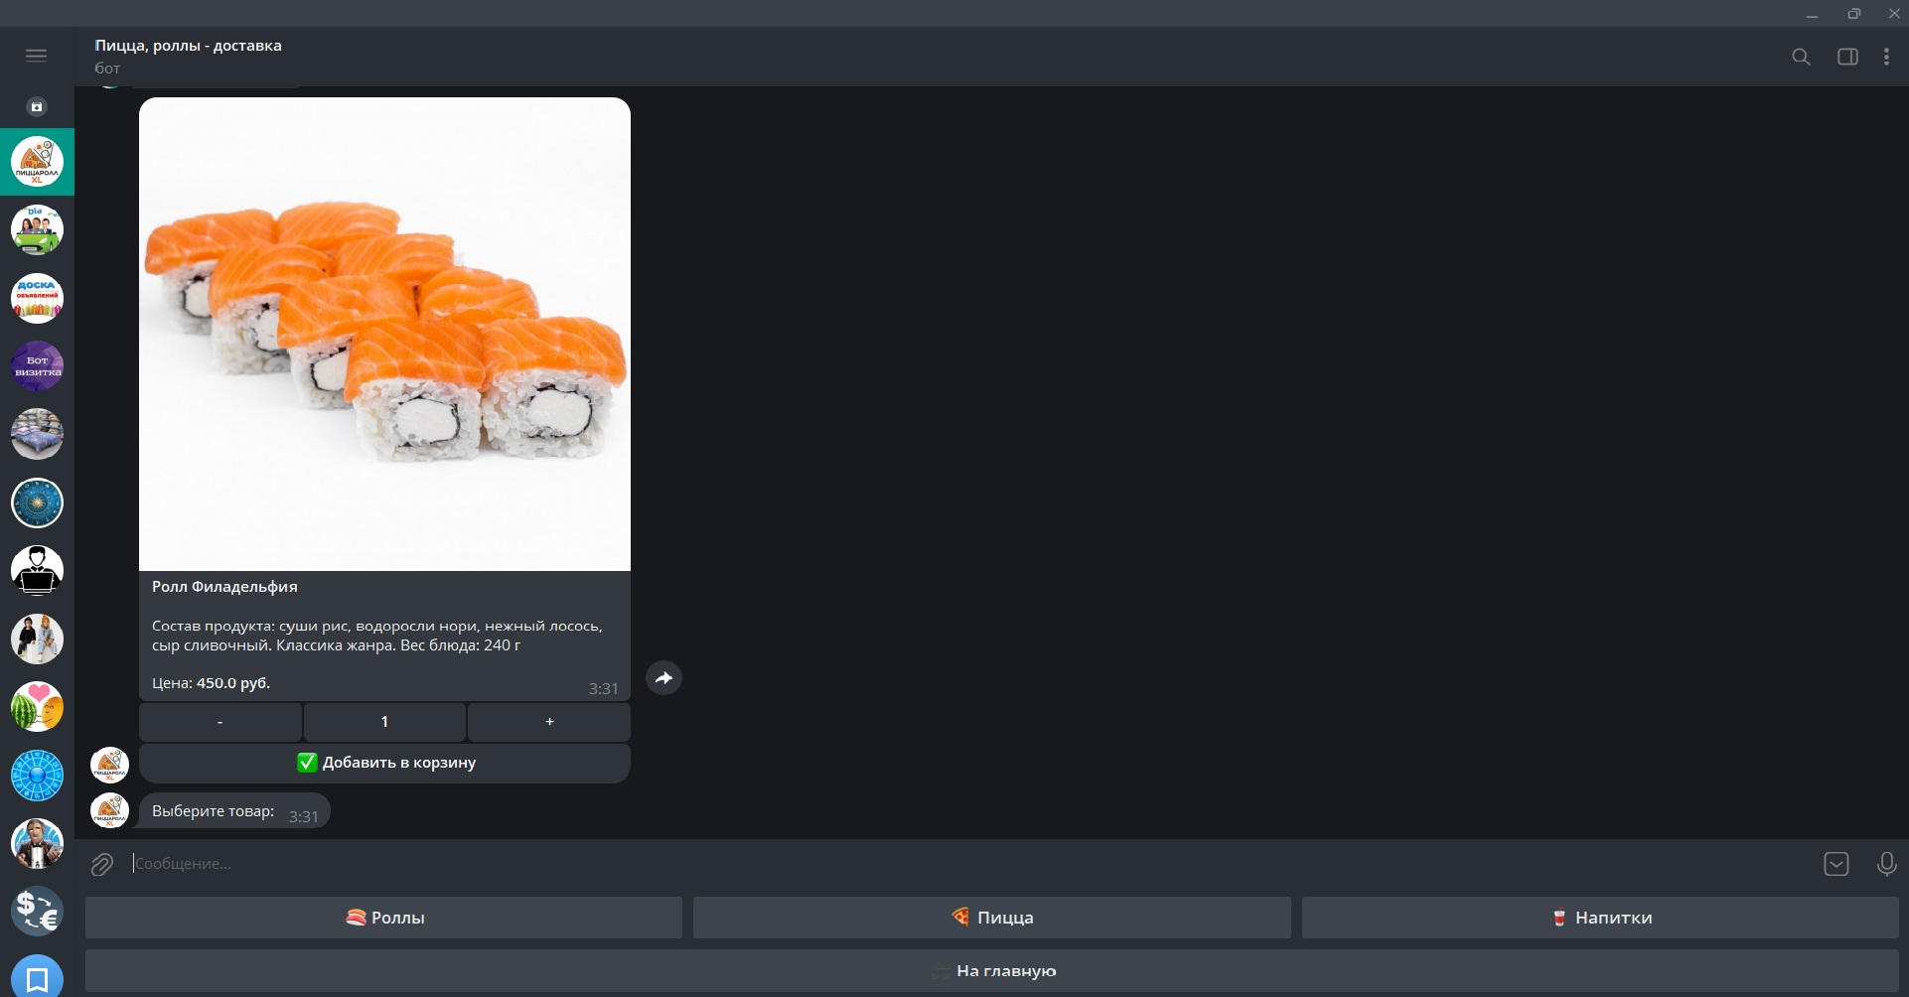Image resolution: width=1909 pixels, height=997 pixels.
Task: Decrease quantity with the minus button
Action: [220, 722]
